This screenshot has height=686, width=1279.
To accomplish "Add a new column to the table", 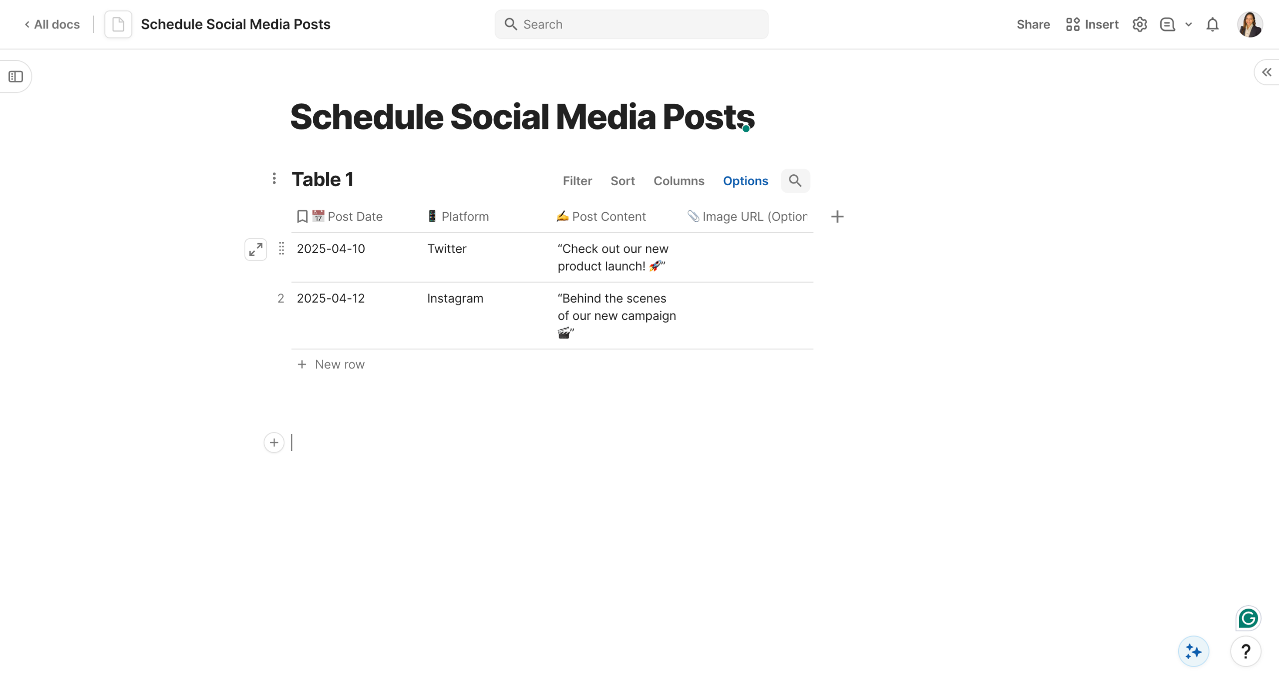I will 837,217.
